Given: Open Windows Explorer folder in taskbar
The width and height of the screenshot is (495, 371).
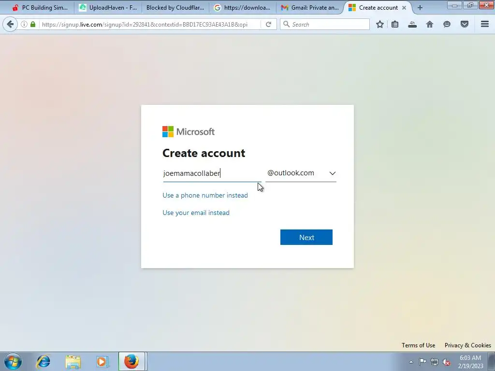Looking at the screenshot, I should [x=73, y=361].
